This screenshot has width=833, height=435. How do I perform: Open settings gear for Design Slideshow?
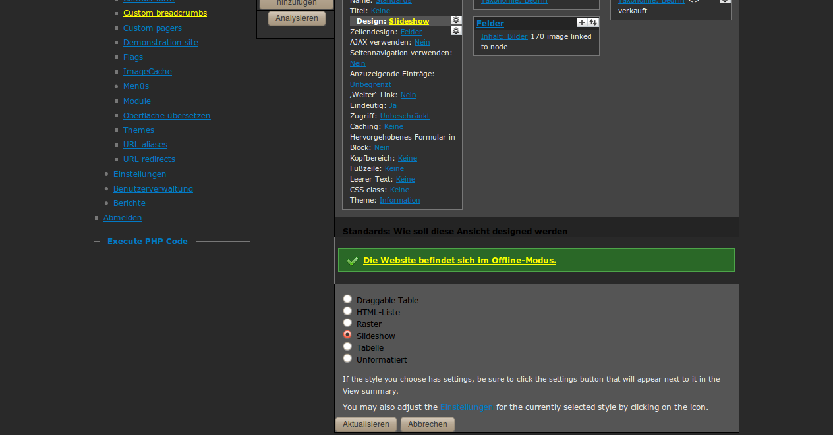(x=456, y=20)
